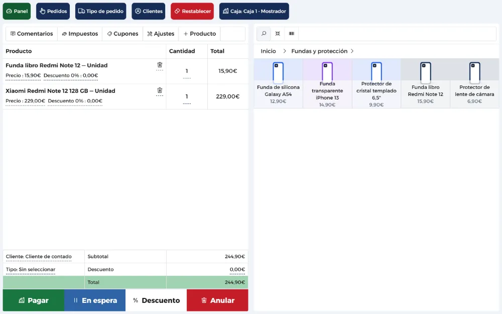Add Protector de lente de cámara
The width and height of the screenshot is (502, 314).
pyautogui.click(x=474, y=83)
